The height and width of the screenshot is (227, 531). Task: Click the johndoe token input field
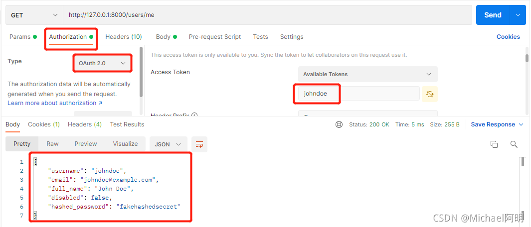click(359, 94)
